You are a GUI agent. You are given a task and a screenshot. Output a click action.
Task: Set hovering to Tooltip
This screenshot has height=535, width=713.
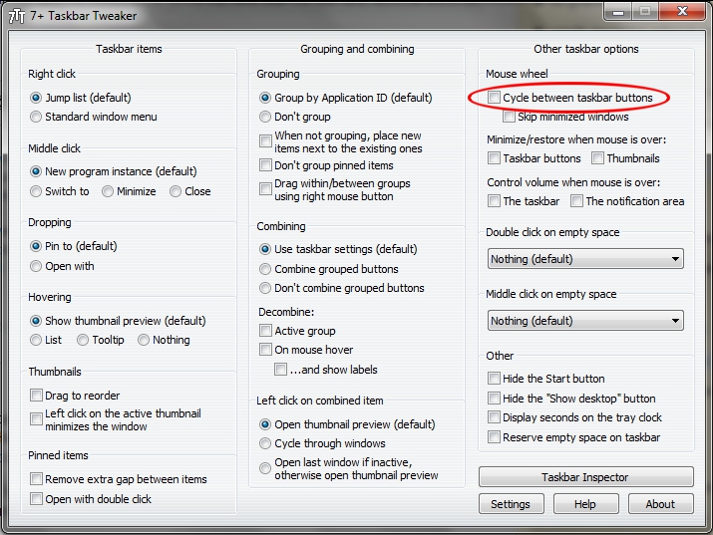pyautogui.click(x=83, y=340)
